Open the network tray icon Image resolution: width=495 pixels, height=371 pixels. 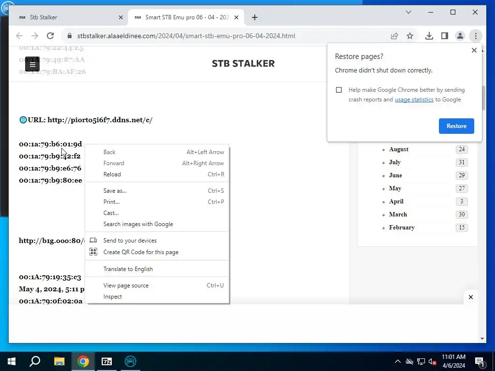click(x=421, y=361)
